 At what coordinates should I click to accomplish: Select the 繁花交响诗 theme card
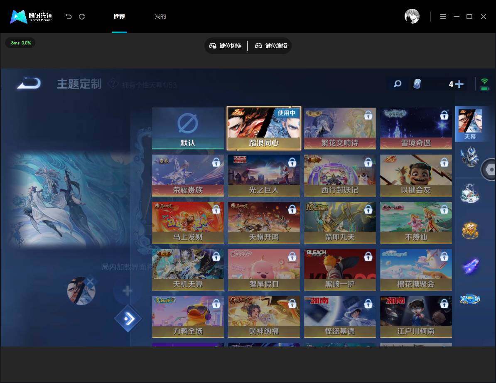[340, 128]
